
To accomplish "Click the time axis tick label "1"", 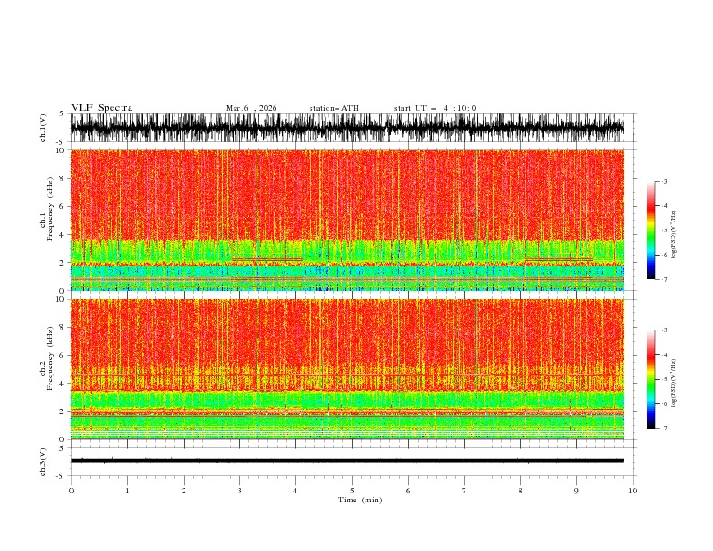I will [x=127, y=491].
